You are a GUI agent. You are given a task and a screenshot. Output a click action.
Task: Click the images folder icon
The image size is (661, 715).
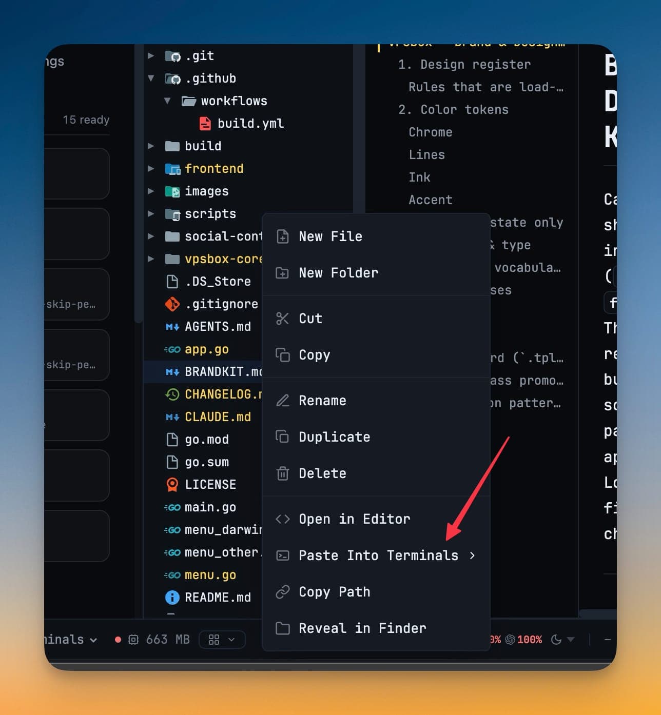[x=172, y=191]
